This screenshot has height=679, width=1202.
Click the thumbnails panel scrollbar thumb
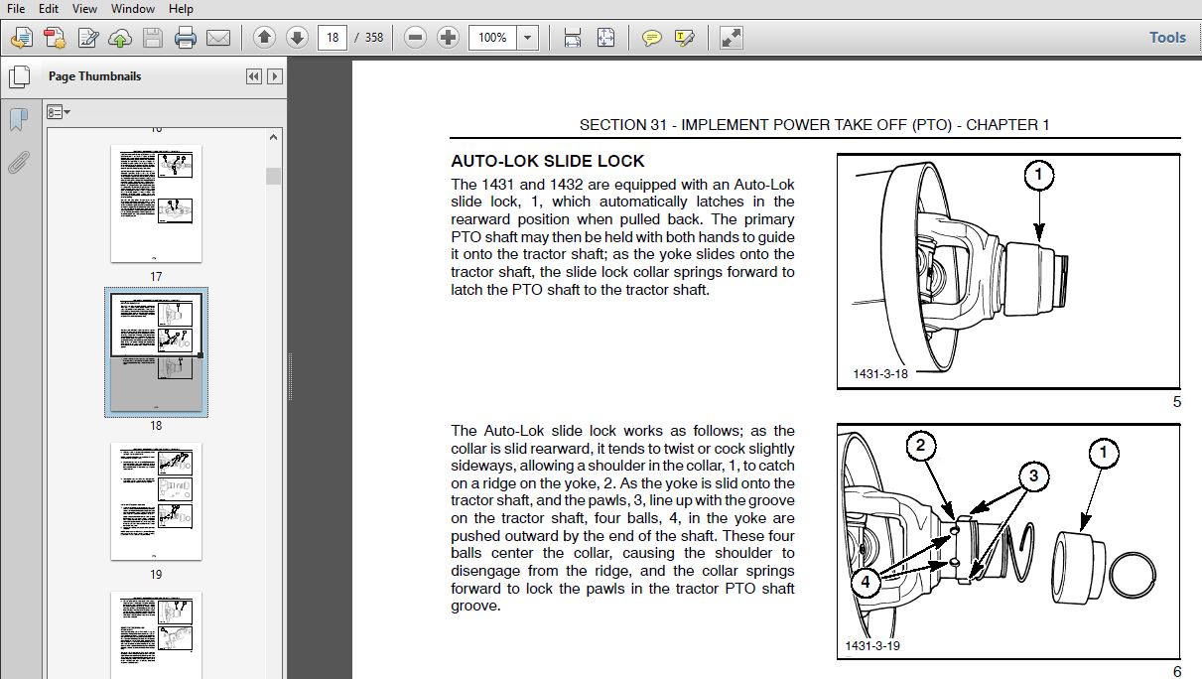273,176
